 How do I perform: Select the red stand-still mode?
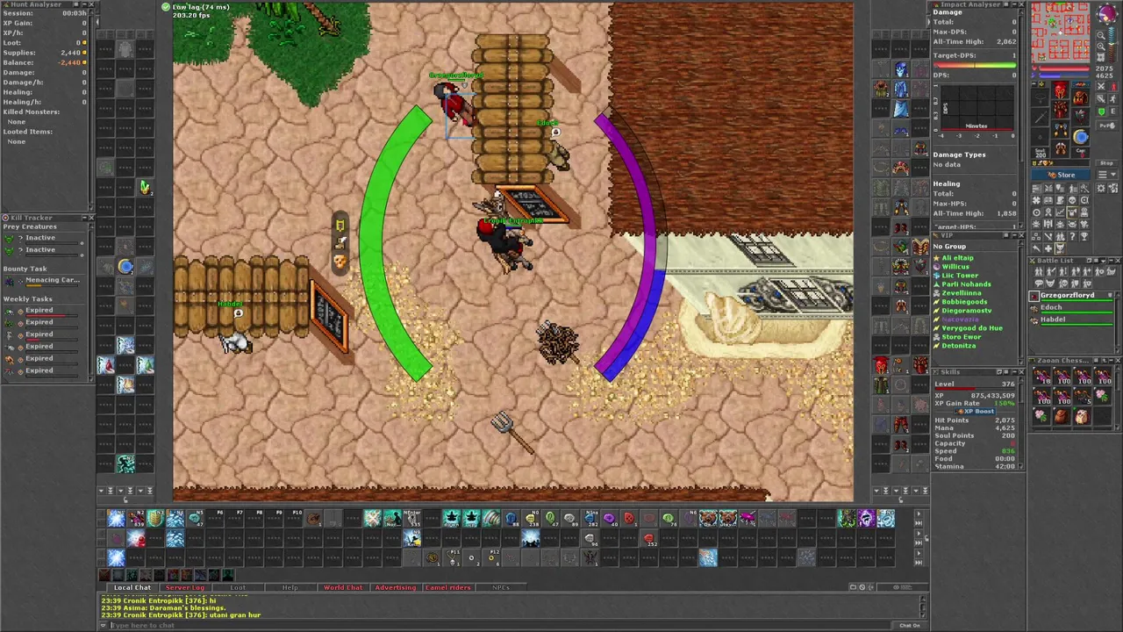1113,87
